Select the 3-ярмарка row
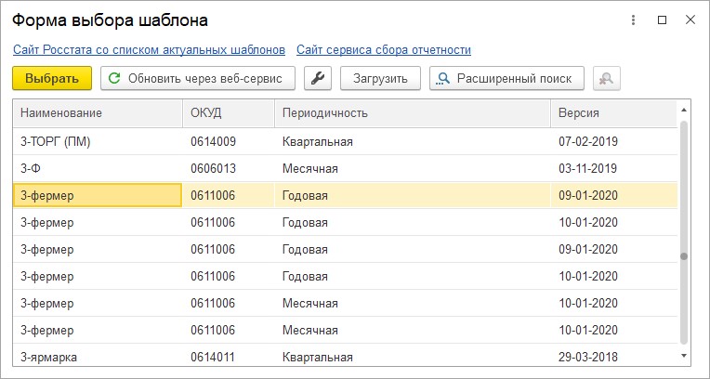 click(x=345, y=357)
